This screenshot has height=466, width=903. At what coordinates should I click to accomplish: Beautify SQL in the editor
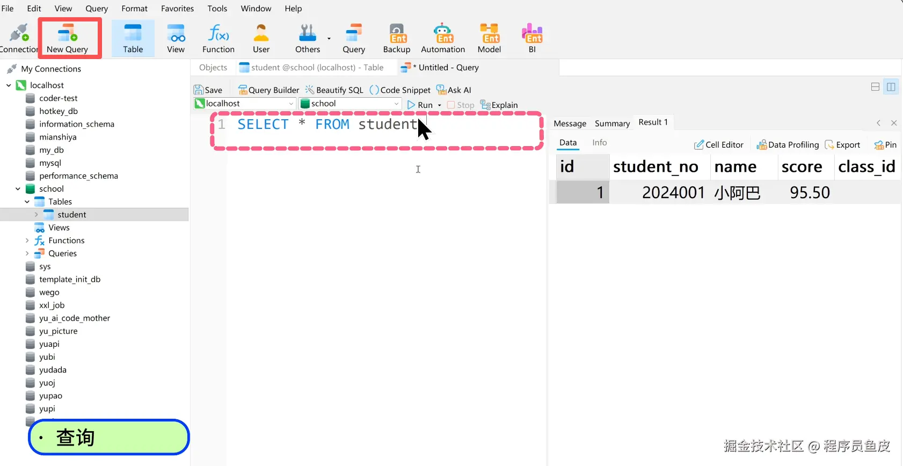coord(334,90)
